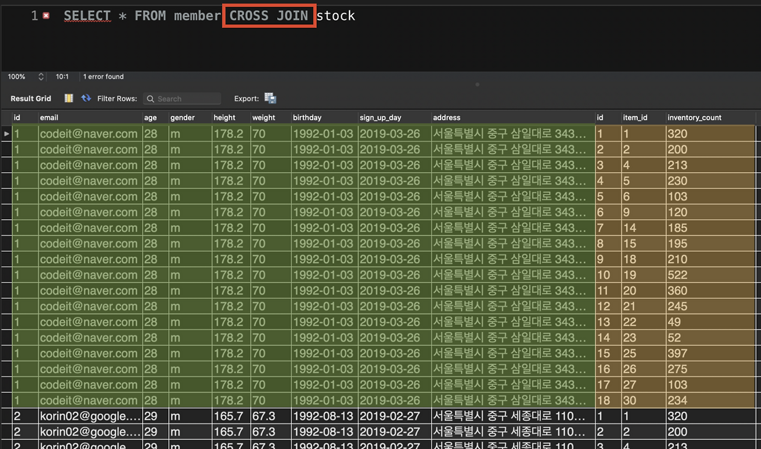This screenshot has width=761, height=449.
Task: Select the inventory_count cell showing 245
Action: tap(710, 306)
